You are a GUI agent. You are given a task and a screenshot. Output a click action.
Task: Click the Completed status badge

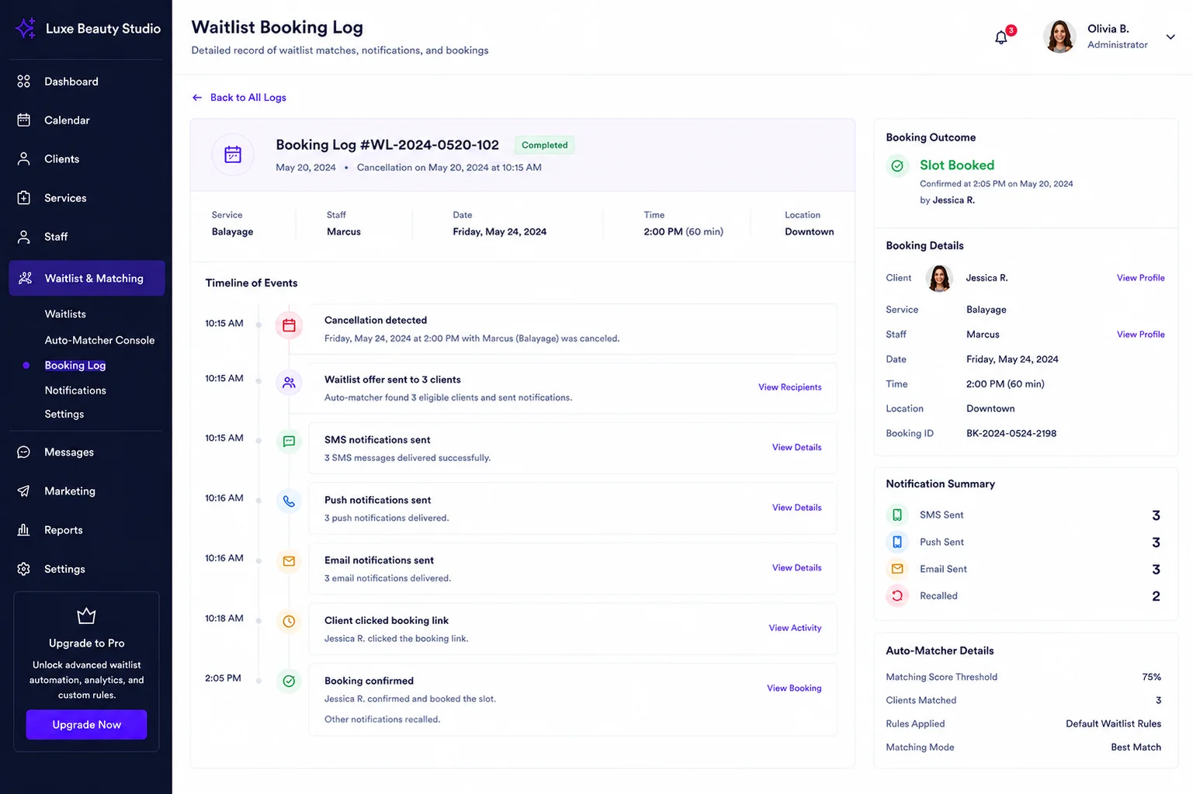[x=544, y=145]
